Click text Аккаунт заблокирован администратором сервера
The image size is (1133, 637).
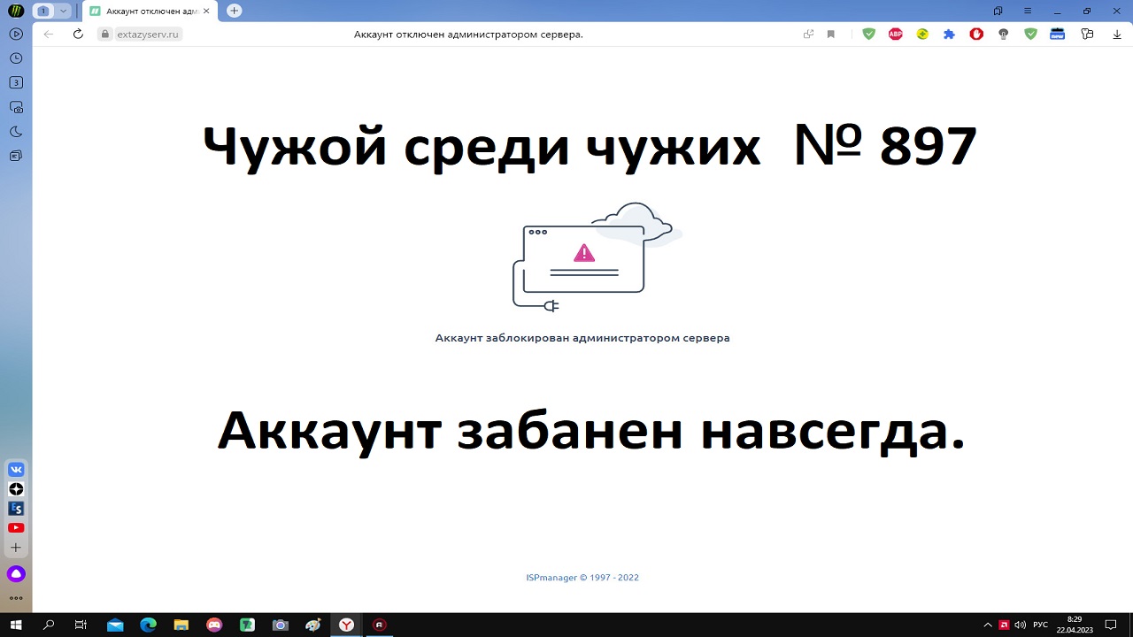pos(582,338)
